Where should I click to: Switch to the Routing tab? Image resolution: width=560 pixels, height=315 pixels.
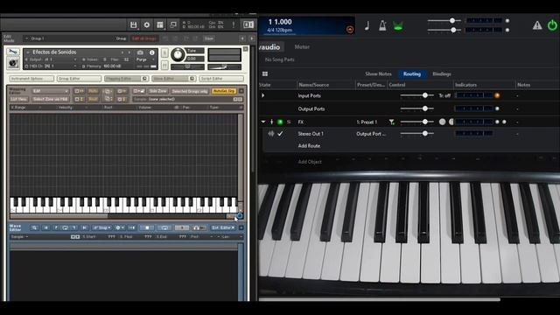click(x=412, y=73)
